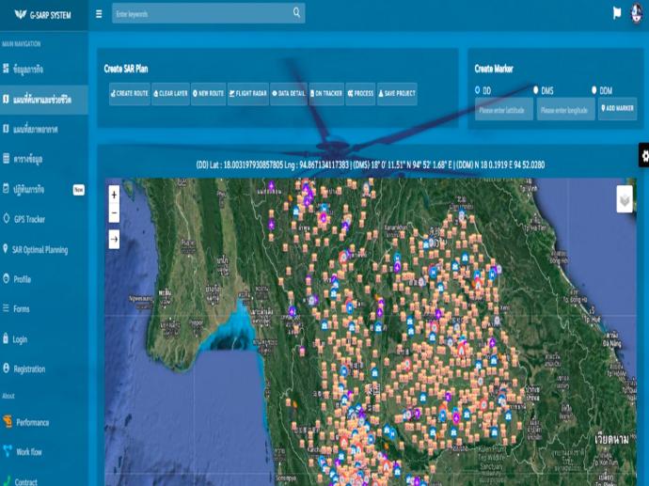Click the latitude input field
This screenshot has height=486, width=649.
click(504, 110)
